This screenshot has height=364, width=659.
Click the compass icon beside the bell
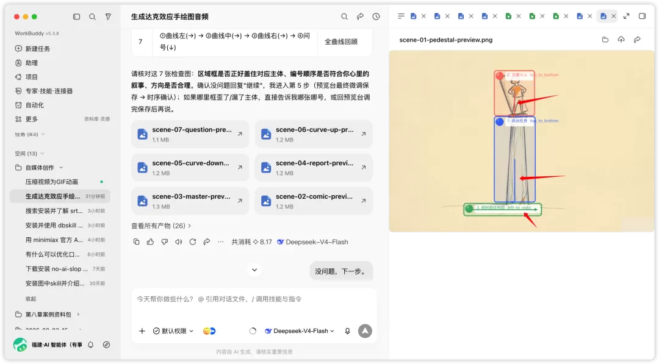tap(106, 344)
